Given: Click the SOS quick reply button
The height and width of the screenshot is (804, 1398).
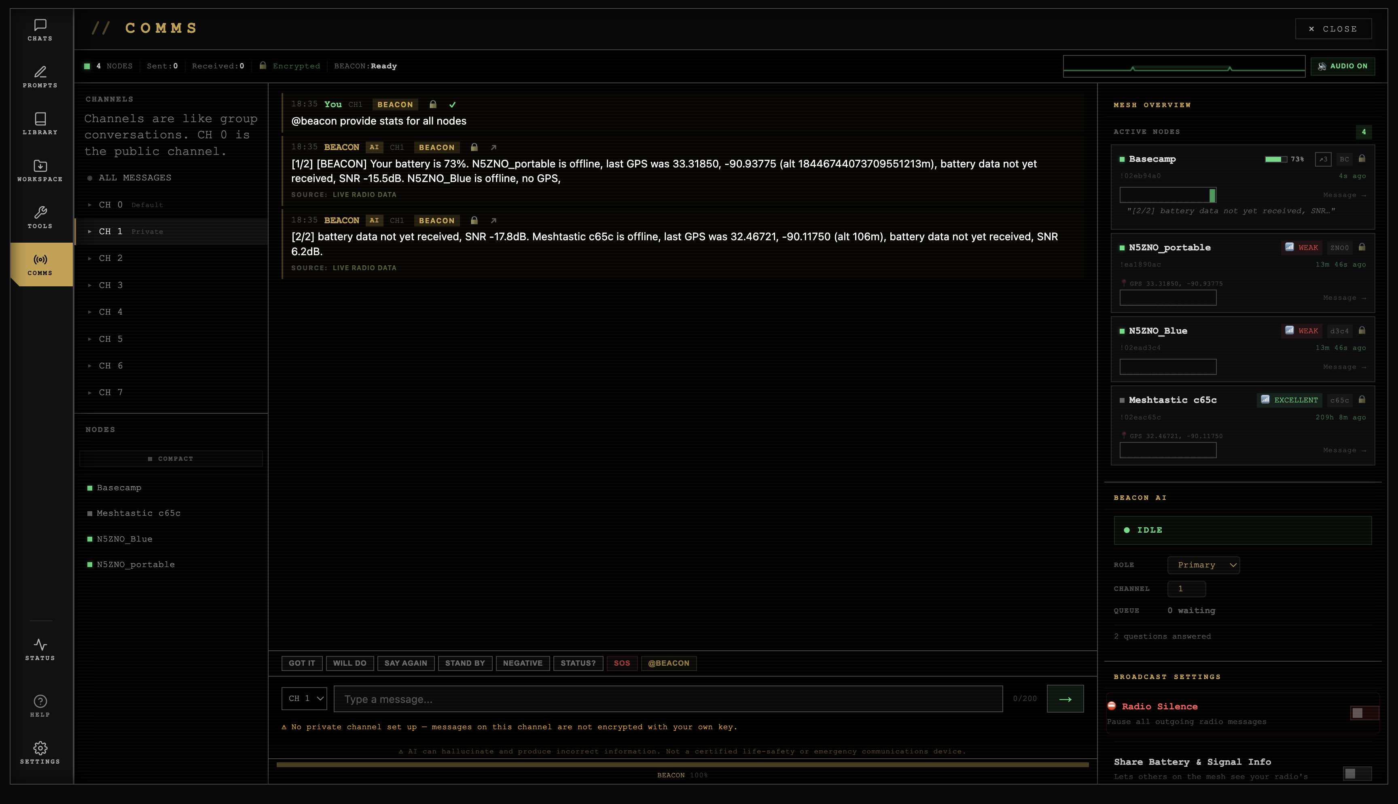Looking at the screenshot, I should tap(622, 663).
